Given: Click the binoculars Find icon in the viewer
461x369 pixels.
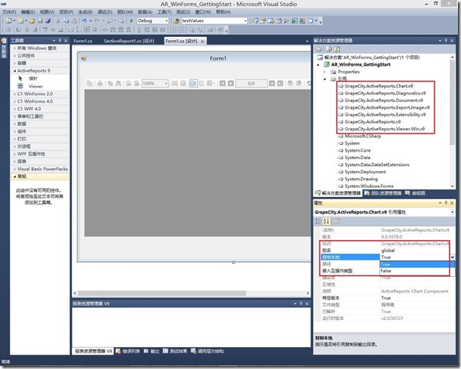Looking at the screenshot, I should (x=119, y=83).
